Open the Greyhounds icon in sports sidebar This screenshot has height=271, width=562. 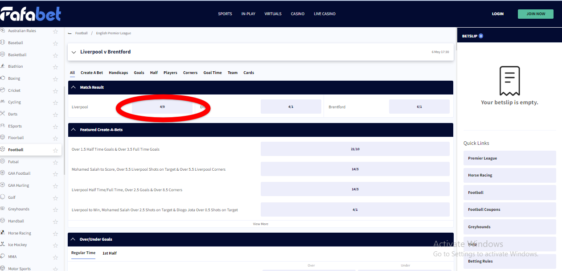pyautogui.click(x=3, y=209)
